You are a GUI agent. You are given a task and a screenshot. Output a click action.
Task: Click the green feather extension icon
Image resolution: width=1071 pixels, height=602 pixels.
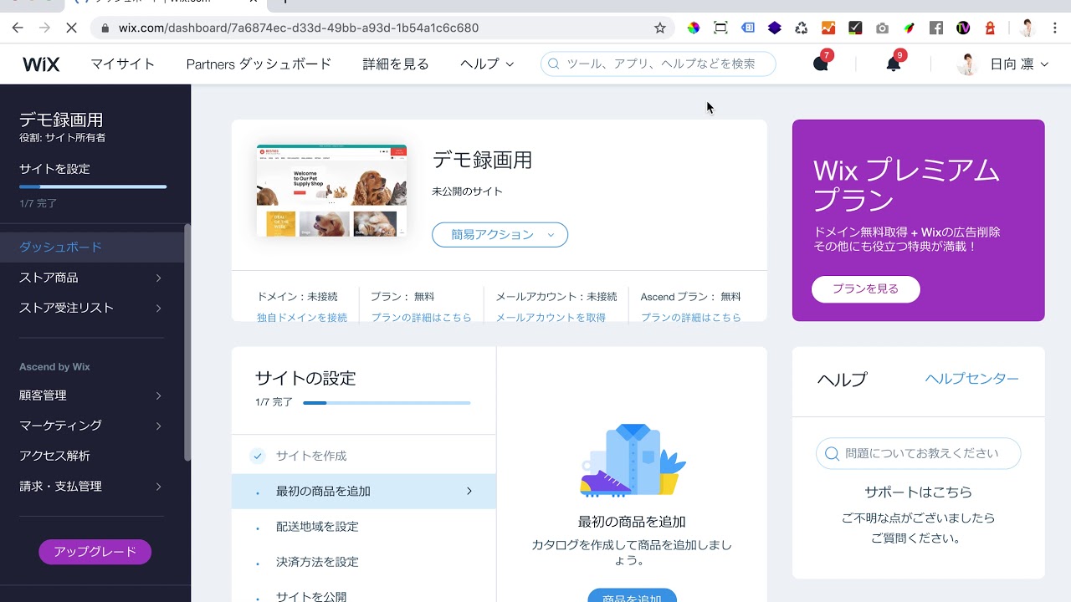[x=910, y=28]
